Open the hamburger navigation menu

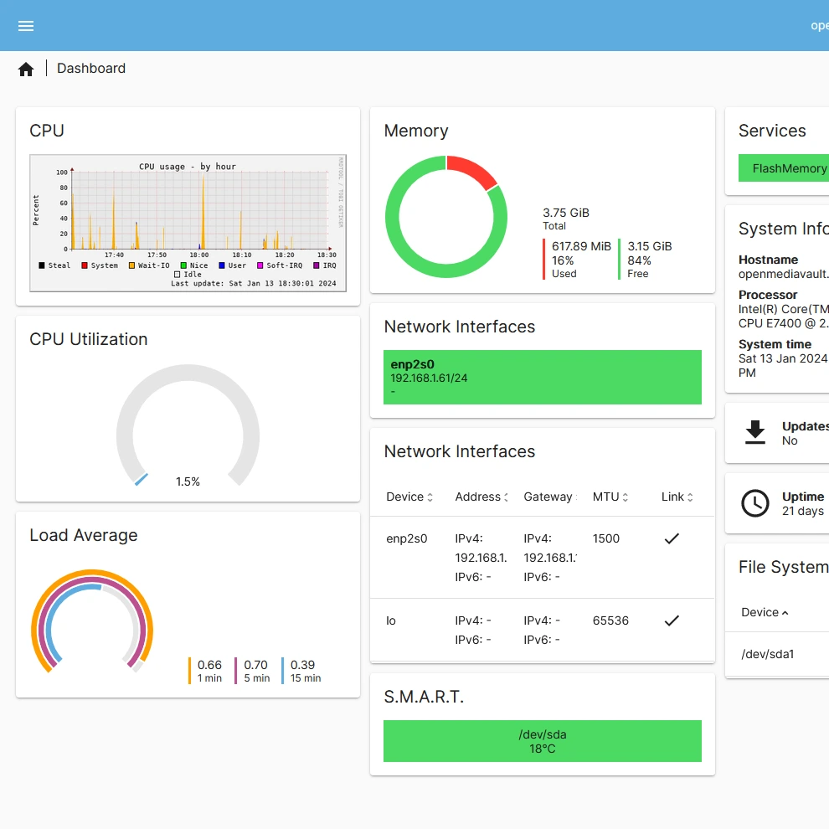tap(26, 26)
